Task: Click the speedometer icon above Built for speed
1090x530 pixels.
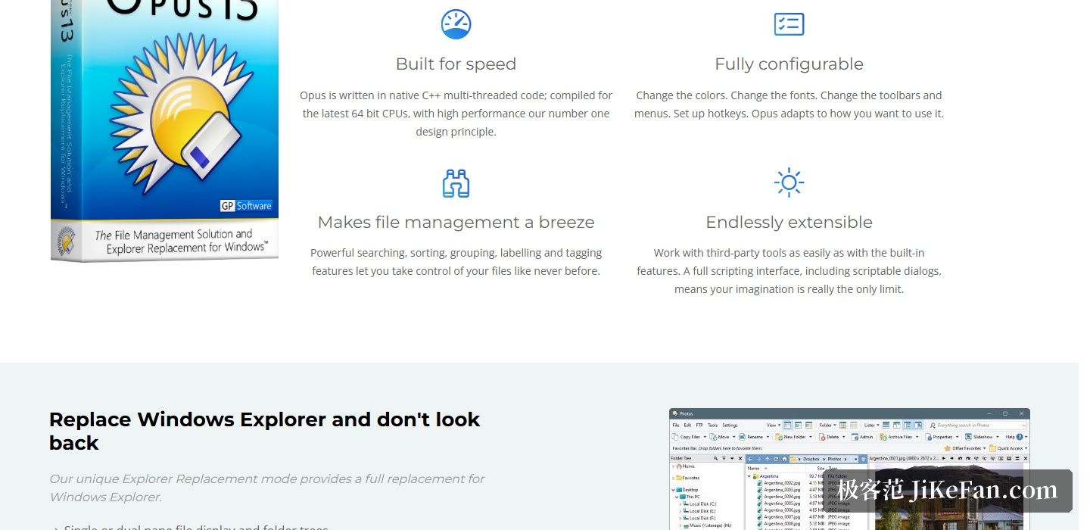Action: pyautogui.click(x=456, y=24)
